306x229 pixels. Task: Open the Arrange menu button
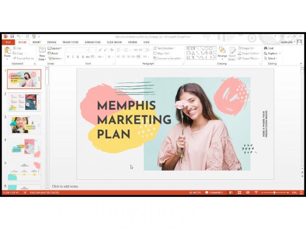click(x=222, y=53)
